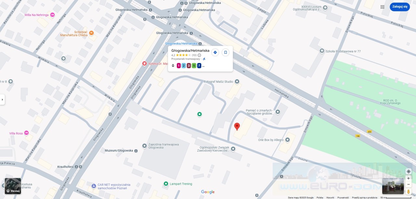
Task: Zoom in with the plus button
Action: [409, 178]
